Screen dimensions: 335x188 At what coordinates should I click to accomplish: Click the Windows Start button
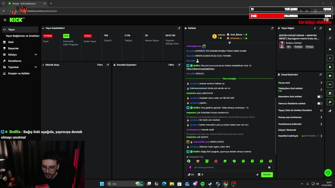point(102,184)
